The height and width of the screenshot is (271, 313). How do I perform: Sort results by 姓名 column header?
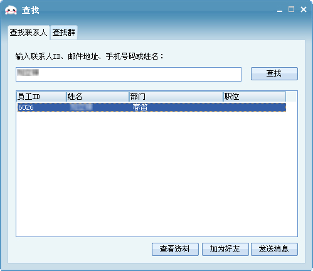[x=98, y=97]
